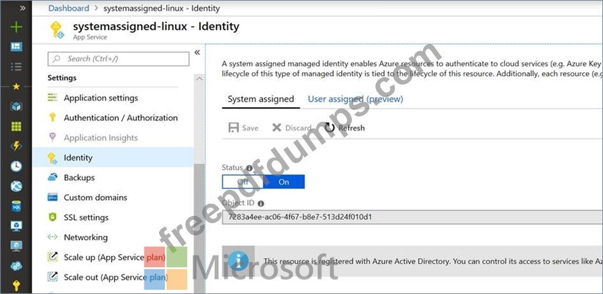The width and height of the screenshot is (603, 294).
Task: Open the Favorites star in left rail
Action: (17, 86)
